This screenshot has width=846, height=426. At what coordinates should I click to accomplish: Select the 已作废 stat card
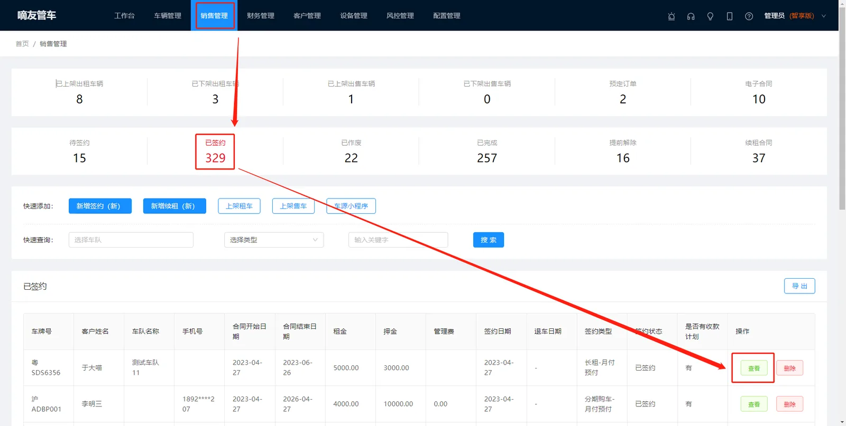[x=351, y=152]
